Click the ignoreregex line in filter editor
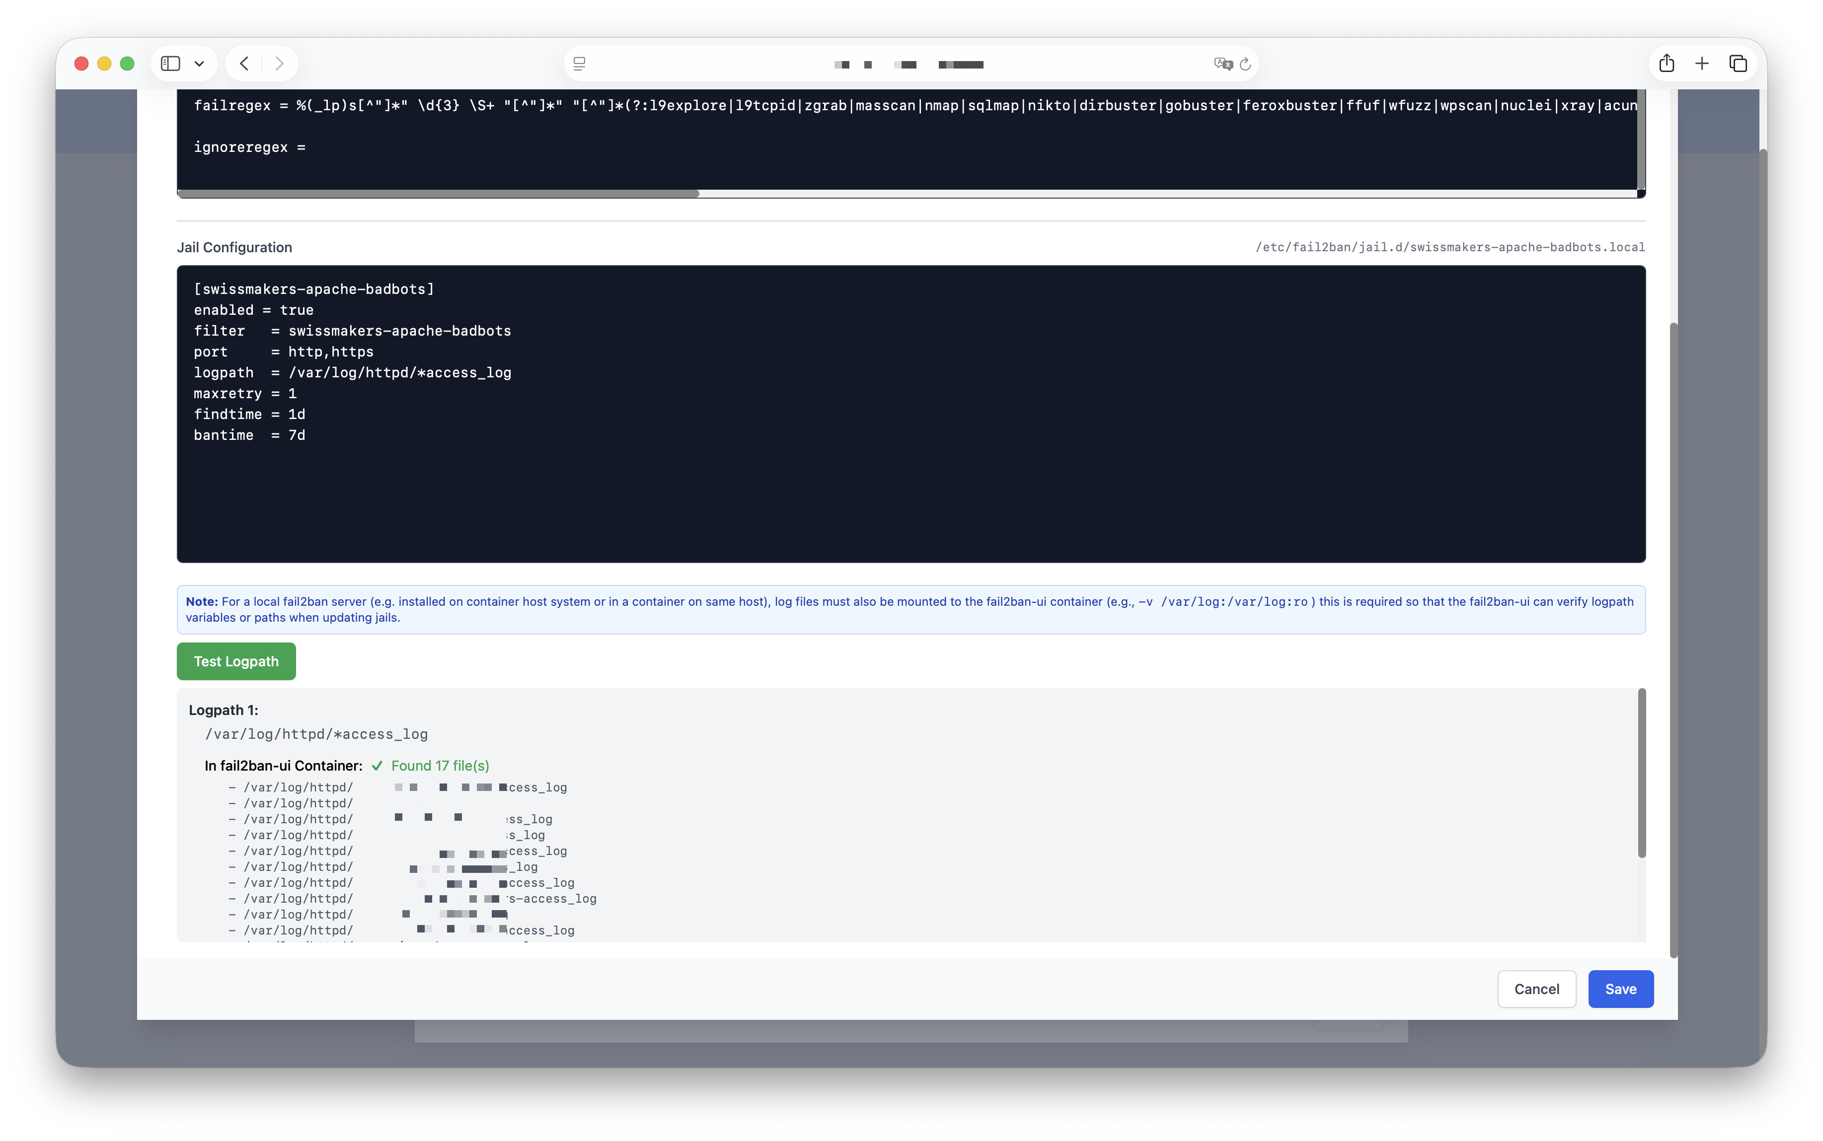Image resolution: width=1823 pixels, height=1141 pixels. (x=250, y=147)
